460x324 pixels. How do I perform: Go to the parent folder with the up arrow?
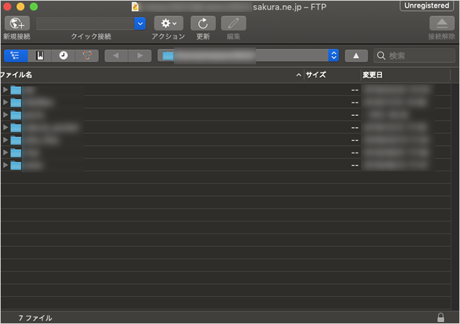(356, 55)
